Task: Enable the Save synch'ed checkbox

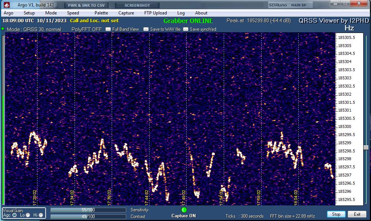Action: 186,29
